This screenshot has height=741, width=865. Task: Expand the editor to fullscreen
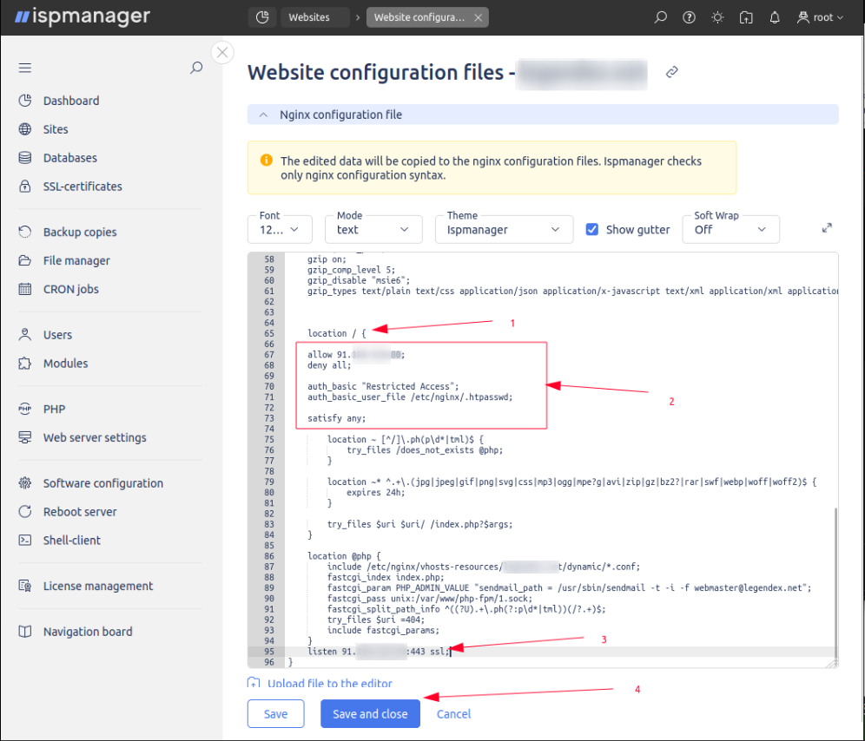pos(827,228)
